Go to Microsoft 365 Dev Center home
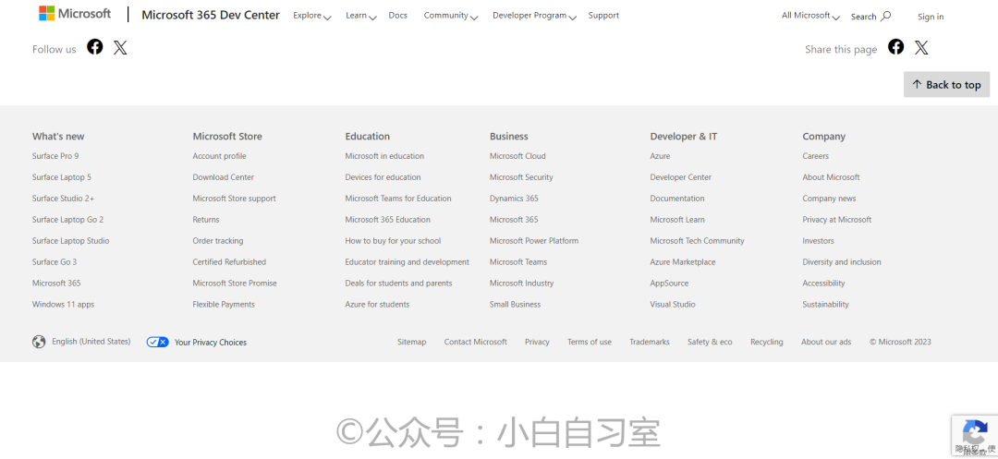 [211, 16]
